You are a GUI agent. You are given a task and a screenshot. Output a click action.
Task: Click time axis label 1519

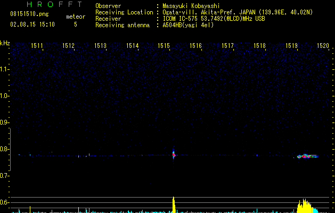(x=291, y=46)
